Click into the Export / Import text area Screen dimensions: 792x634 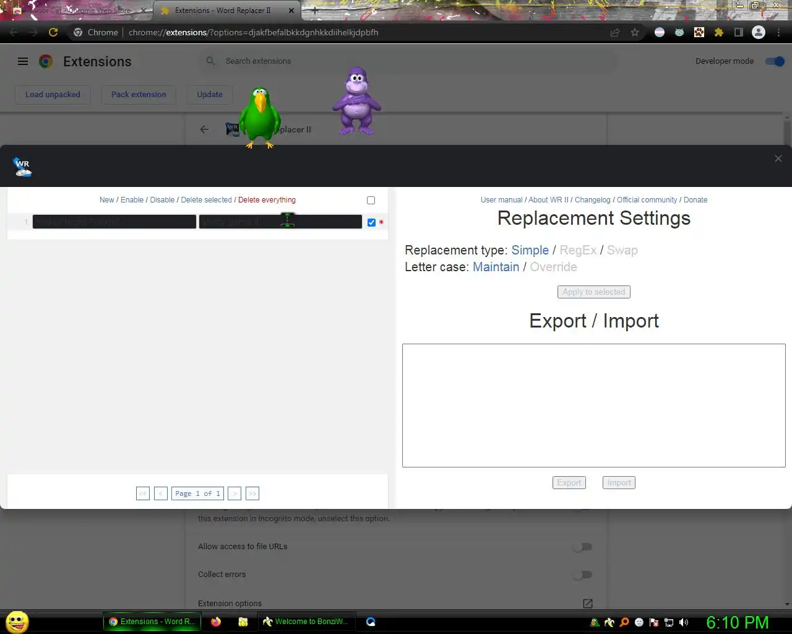pyautogui.click(x=594, y=406)
